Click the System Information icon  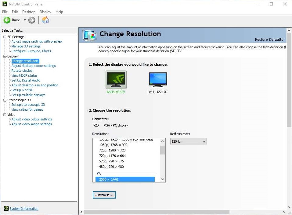pos(6,209)
